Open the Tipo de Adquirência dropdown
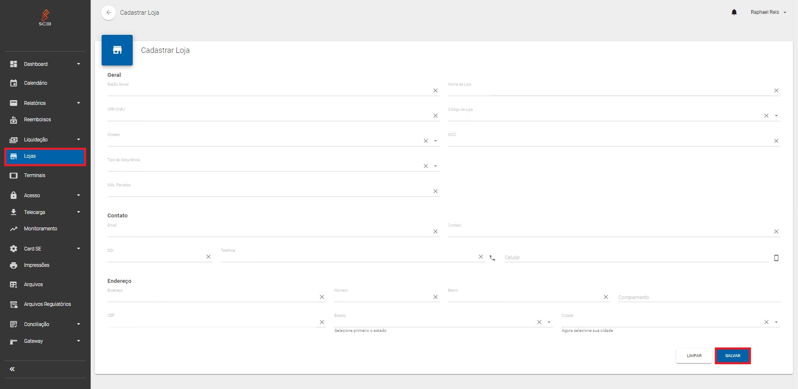The width and height of the screenshot is (798, 389). click(436, 166)
